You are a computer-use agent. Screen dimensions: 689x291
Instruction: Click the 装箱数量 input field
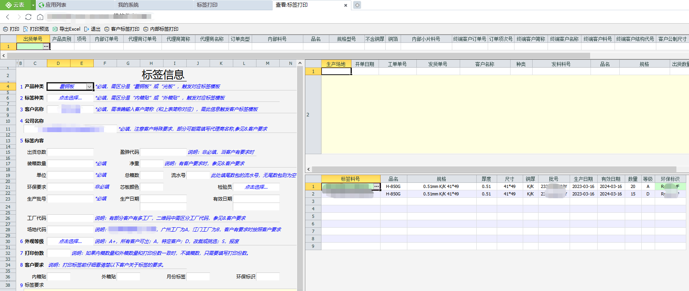click(70, 164)
